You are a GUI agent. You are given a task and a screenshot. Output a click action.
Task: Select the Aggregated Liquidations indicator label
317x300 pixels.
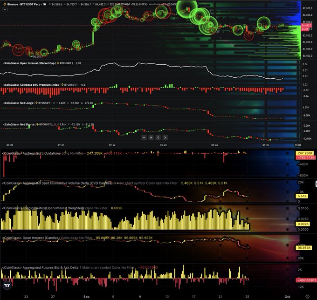pyautogui.click(x=31, y=153)
